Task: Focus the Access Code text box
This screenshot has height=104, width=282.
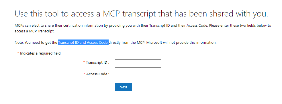Action: coord(138,75)
